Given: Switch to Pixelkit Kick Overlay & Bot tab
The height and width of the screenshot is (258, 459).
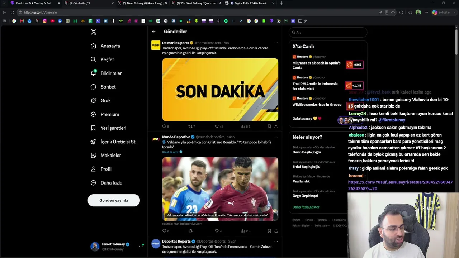Looking at the screenshot, I should pyautogui.click(x=35, y=3).
